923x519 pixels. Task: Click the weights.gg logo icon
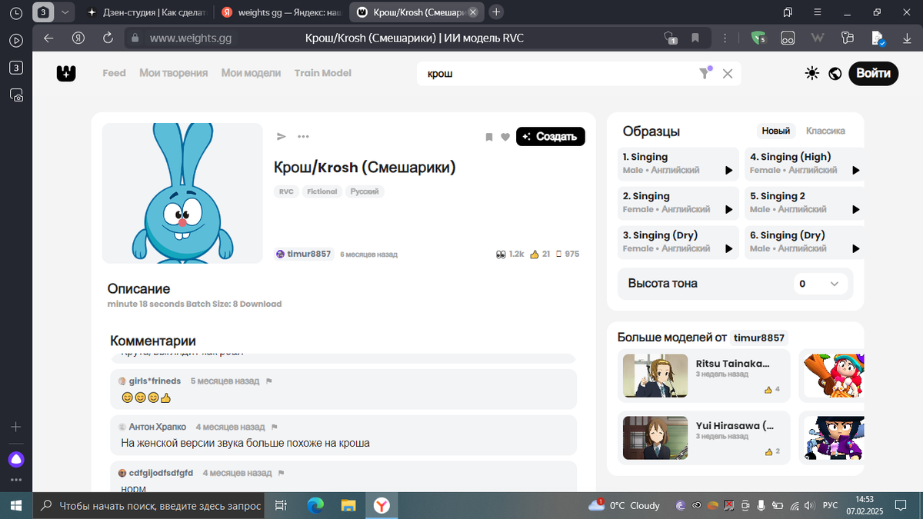click(x=66, y=73)
